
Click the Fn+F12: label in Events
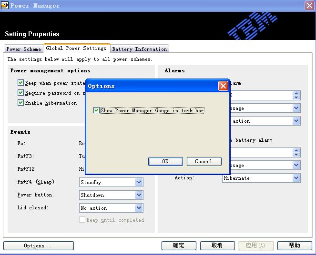[27, 169]
